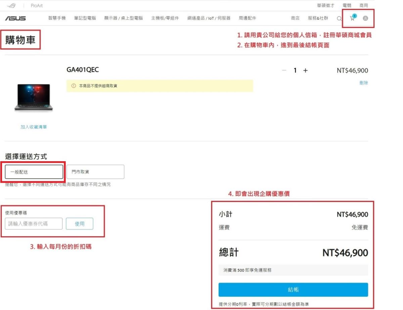
Task: Click the ASUS logo
Action: 15,18
